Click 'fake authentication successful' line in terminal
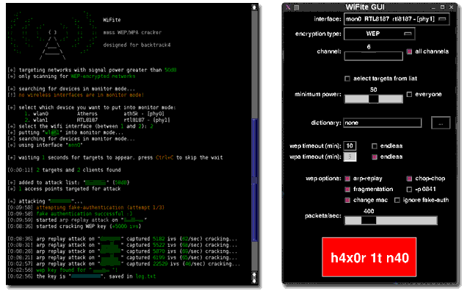The image size is (470, 294). point(84,214)
